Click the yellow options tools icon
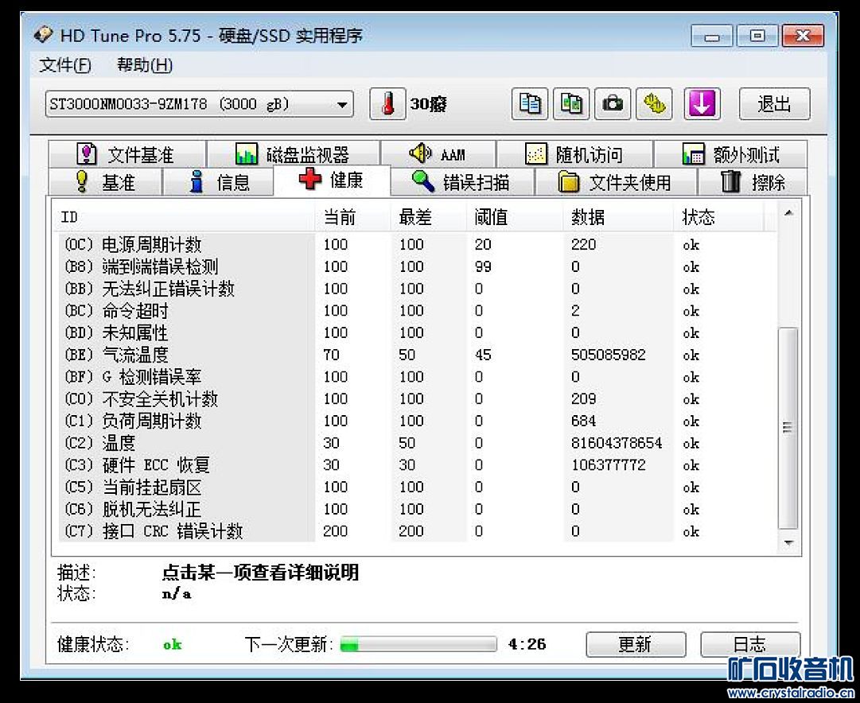Image resolution: width=860 pixels, height=703 pixels. click(x=654, y=103)
